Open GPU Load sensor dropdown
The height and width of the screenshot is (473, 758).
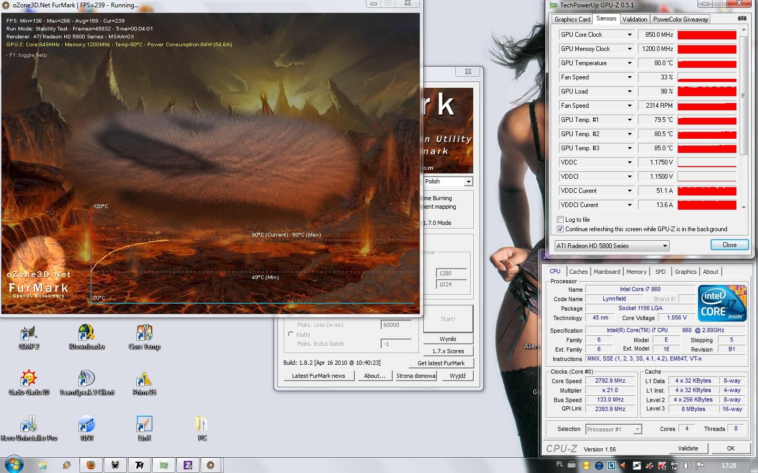pos(630,91)
